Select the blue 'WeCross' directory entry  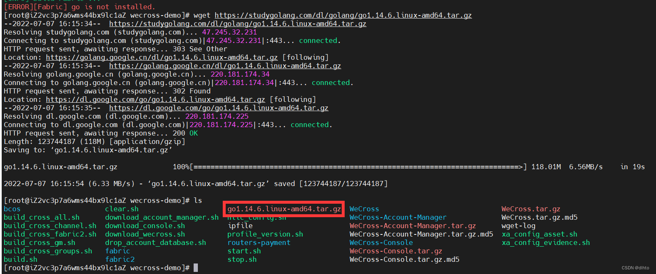point(364,209)
